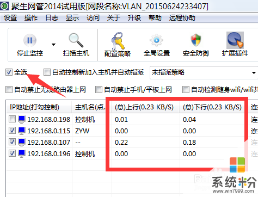Click upload value 0.22

coord(121,143)
